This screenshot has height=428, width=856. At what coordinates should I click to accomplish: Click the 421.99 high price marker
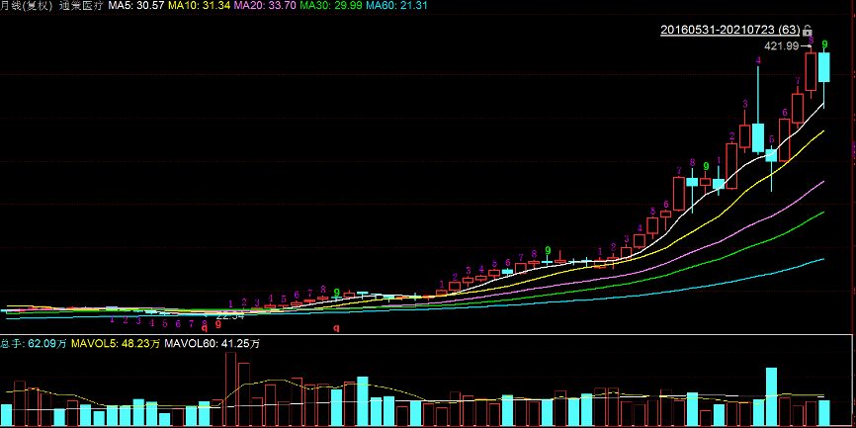point(781,45)
